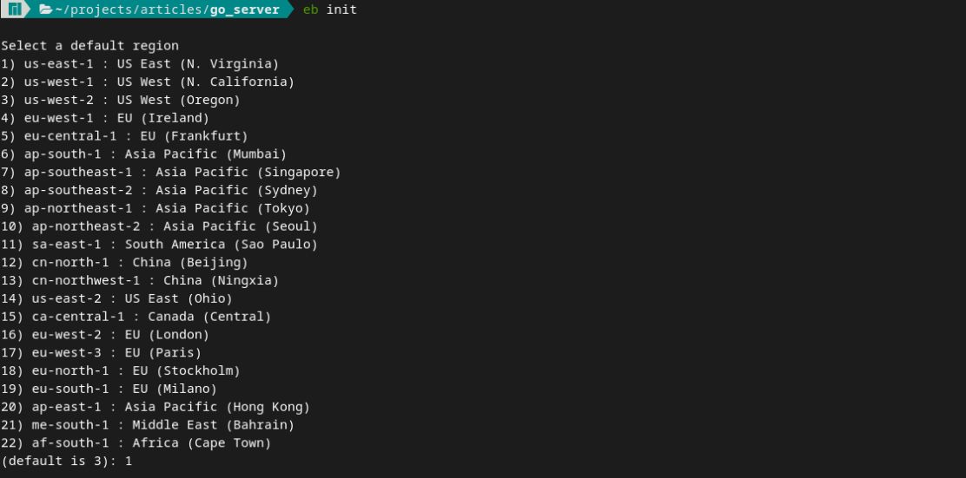Click the 'eb init' command text

[330, 10]
